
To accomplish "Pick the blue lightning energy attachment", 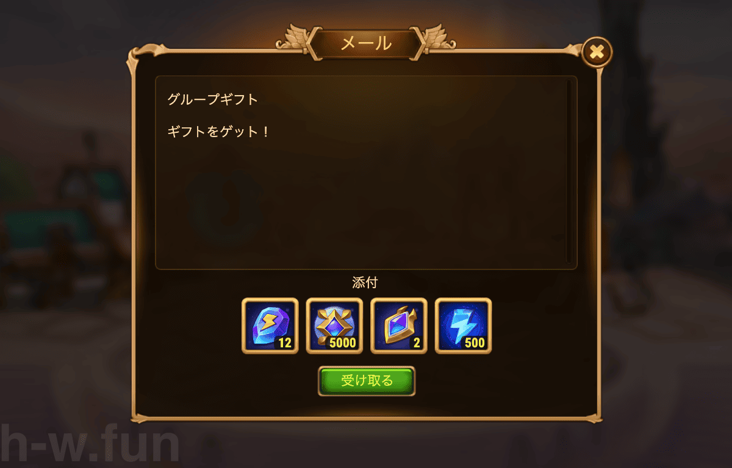I will click(x=463, y=325).
